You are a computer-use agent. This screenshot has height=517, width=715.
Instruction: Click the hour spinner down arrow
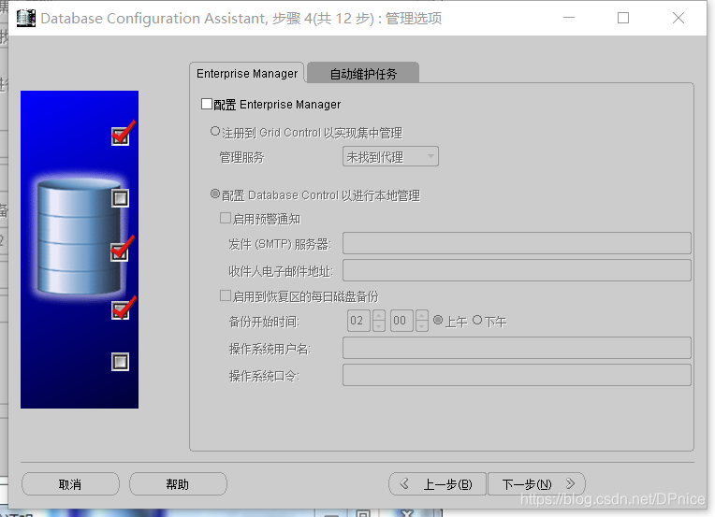[x=378, y=326]
